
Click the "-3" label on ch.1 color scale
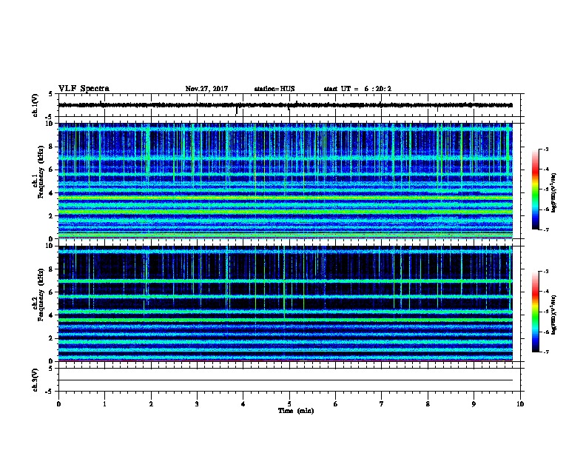[545, 150]
